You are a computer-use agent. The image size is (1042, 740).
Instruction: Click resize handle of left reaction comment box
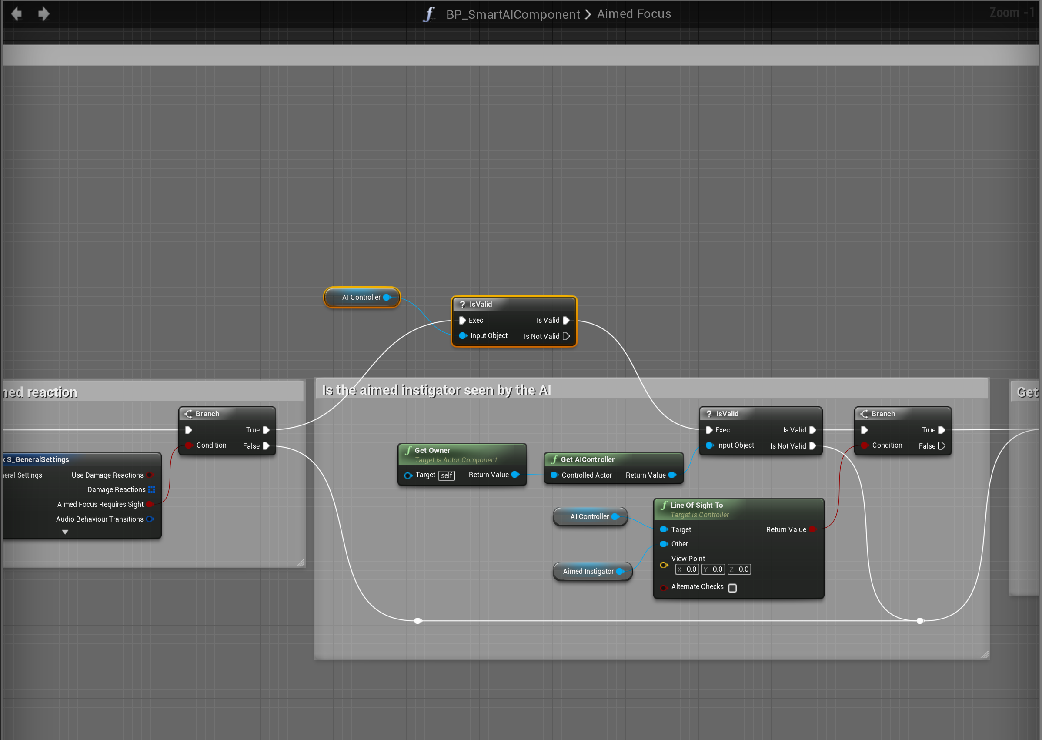coord(301,563)
